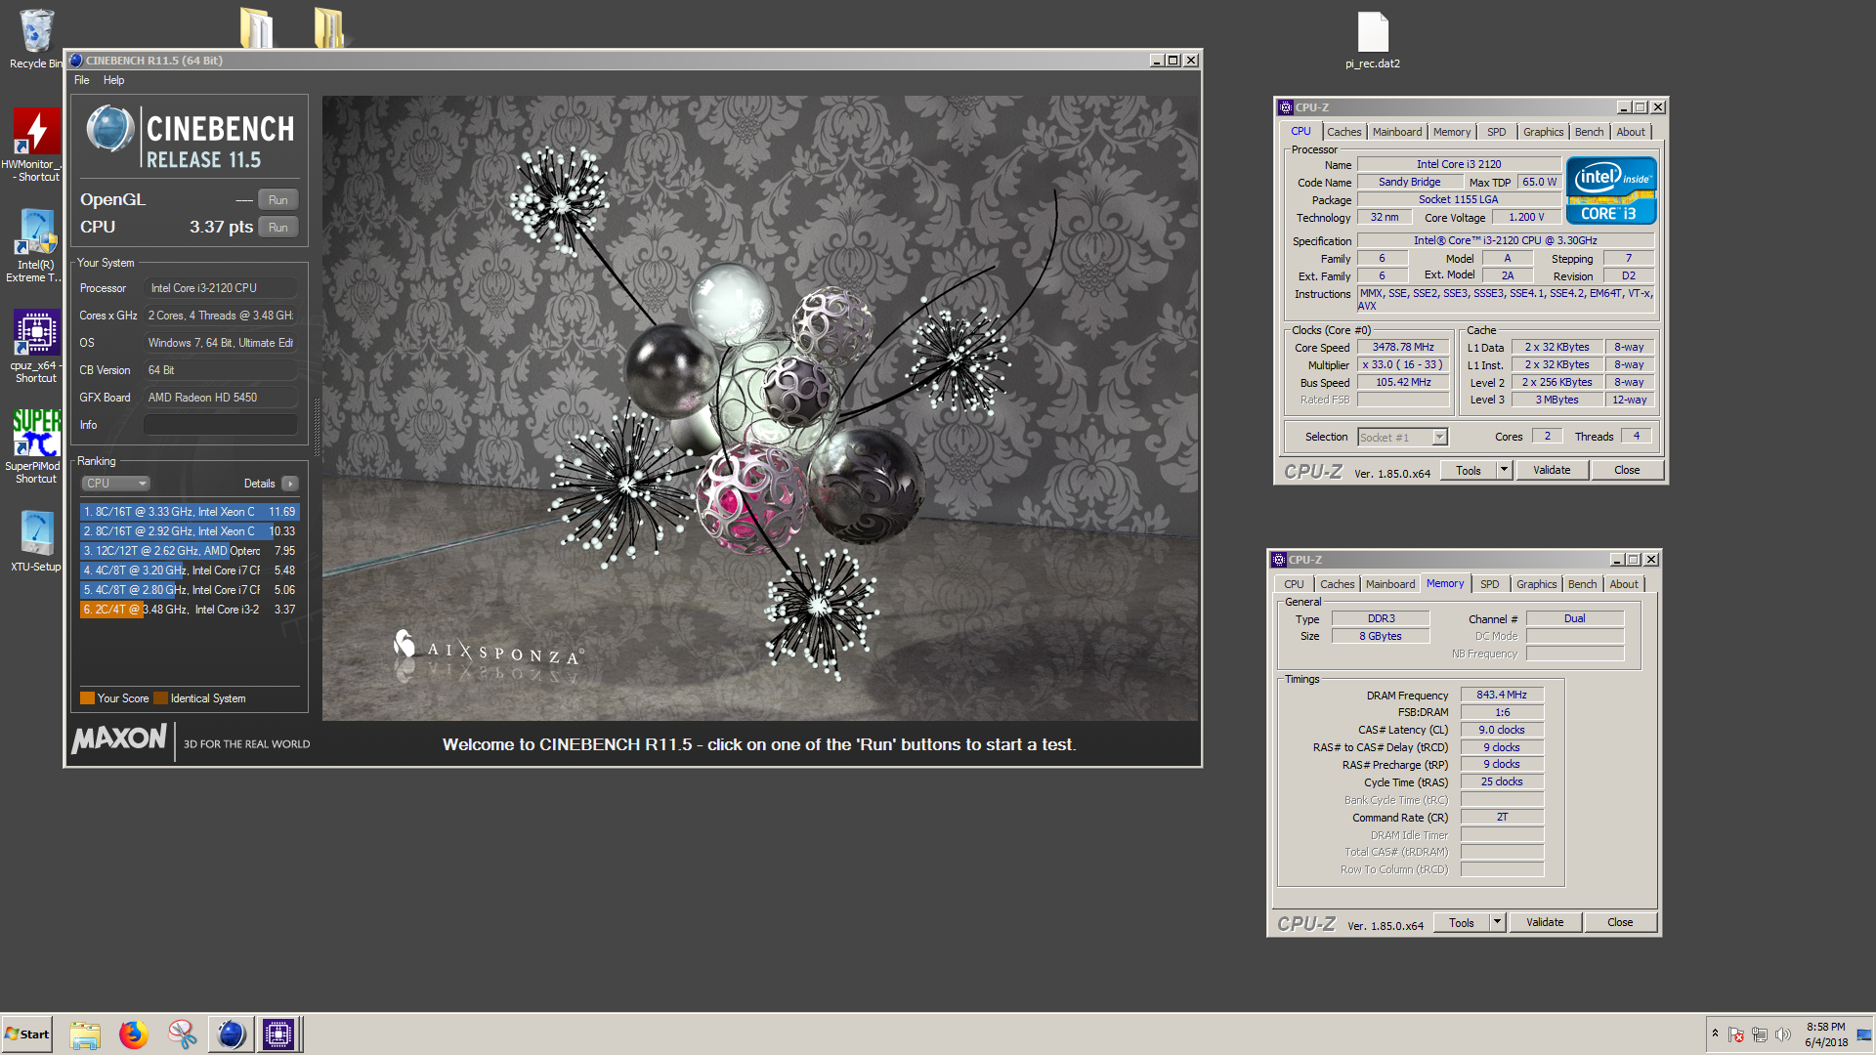The width and height of the screenshot is (1876, 1055).
Task: Click the Info input field
Action: click(x=221, y=425)
